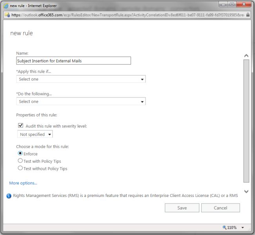Close the new rule window
Image resolution: width=255 pixels, height=235 pixels.
coord(244,5)
